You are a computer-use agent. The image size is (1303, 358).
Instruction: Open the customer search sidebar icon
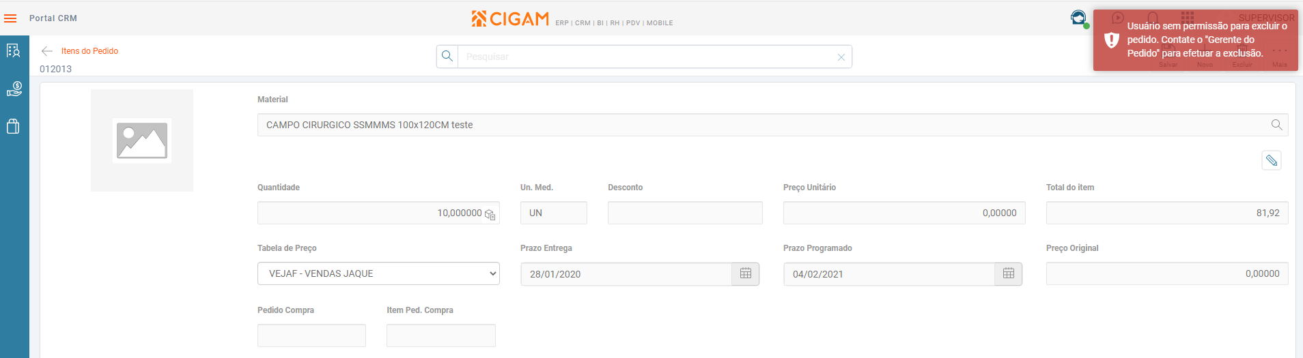(14, 50)
